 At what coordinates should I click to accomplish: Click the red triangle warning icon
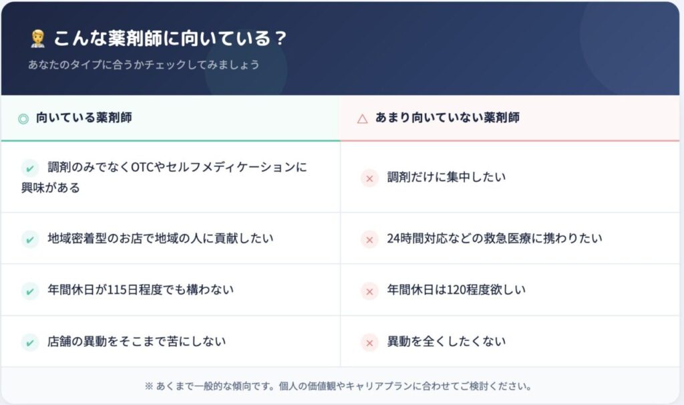coord(363,118)
